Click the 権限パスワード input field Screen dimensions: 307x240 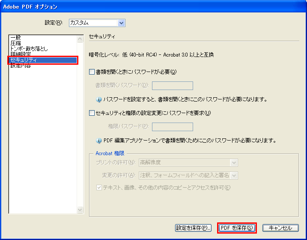(x=173, y=127)
